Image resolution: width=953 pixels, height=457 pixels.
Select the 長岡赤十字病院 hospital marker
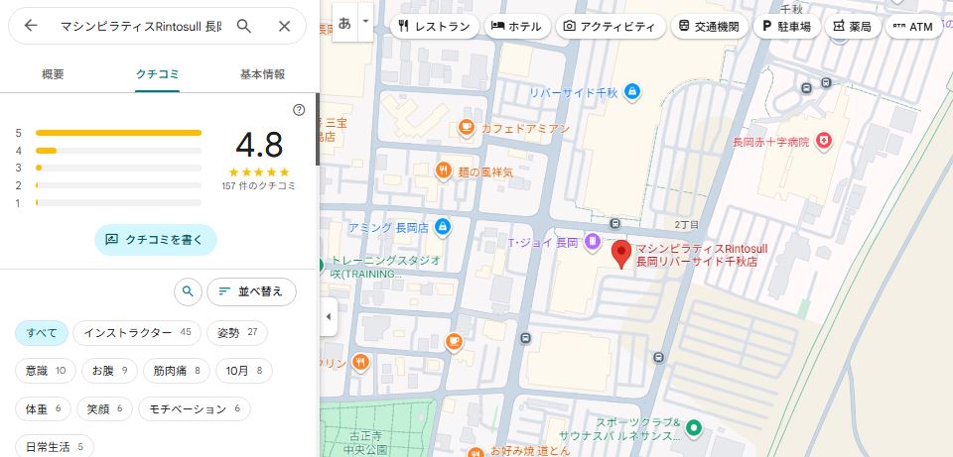click(x=822, y=143)
